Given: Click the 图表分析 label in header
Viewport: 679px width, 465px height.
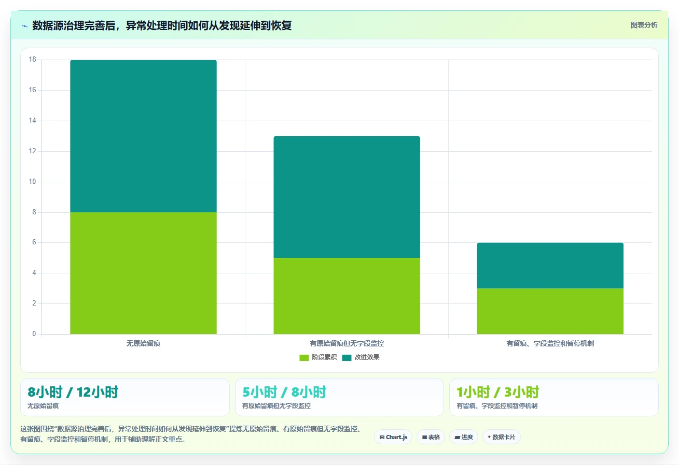Looking at the screenshot, I should pos(644,25).
